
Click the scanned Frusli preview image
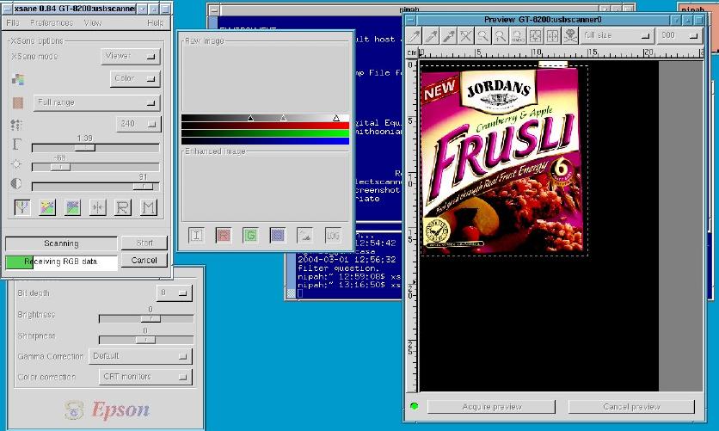tap(503, 161)
